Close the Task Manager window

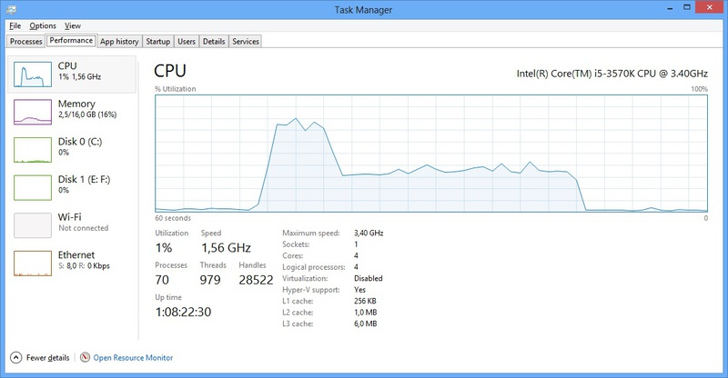point(710,7)
